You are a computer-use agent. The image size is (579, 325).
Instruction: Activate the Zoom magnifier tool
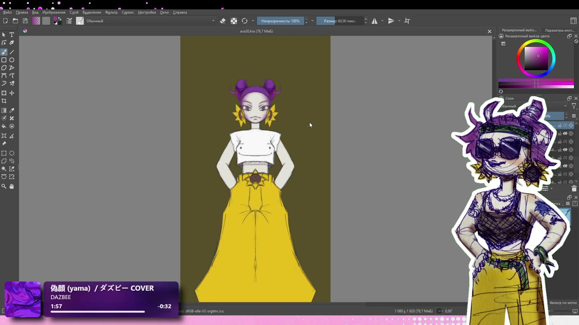4,186
